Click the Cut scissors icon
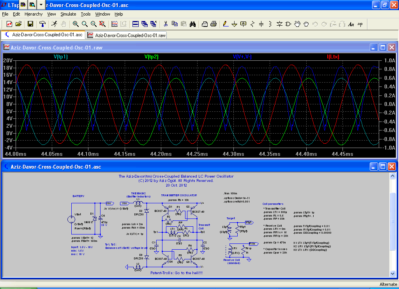The height and width of the screenshot is (289, 399). (166, 24)
